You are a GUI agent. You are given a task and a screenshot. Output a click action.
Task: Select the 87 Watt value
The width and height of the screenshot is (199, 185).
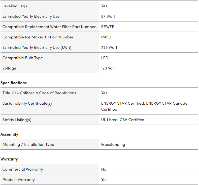pyautogui.click(x=108, y=16)
